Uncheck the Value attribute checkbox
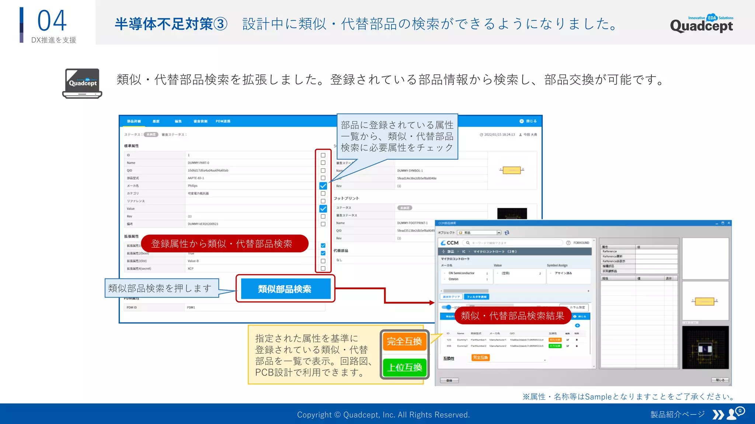Image resolution: width=755 pixels, height=424 pixels. pyautogui.click(x=323, y=209)
